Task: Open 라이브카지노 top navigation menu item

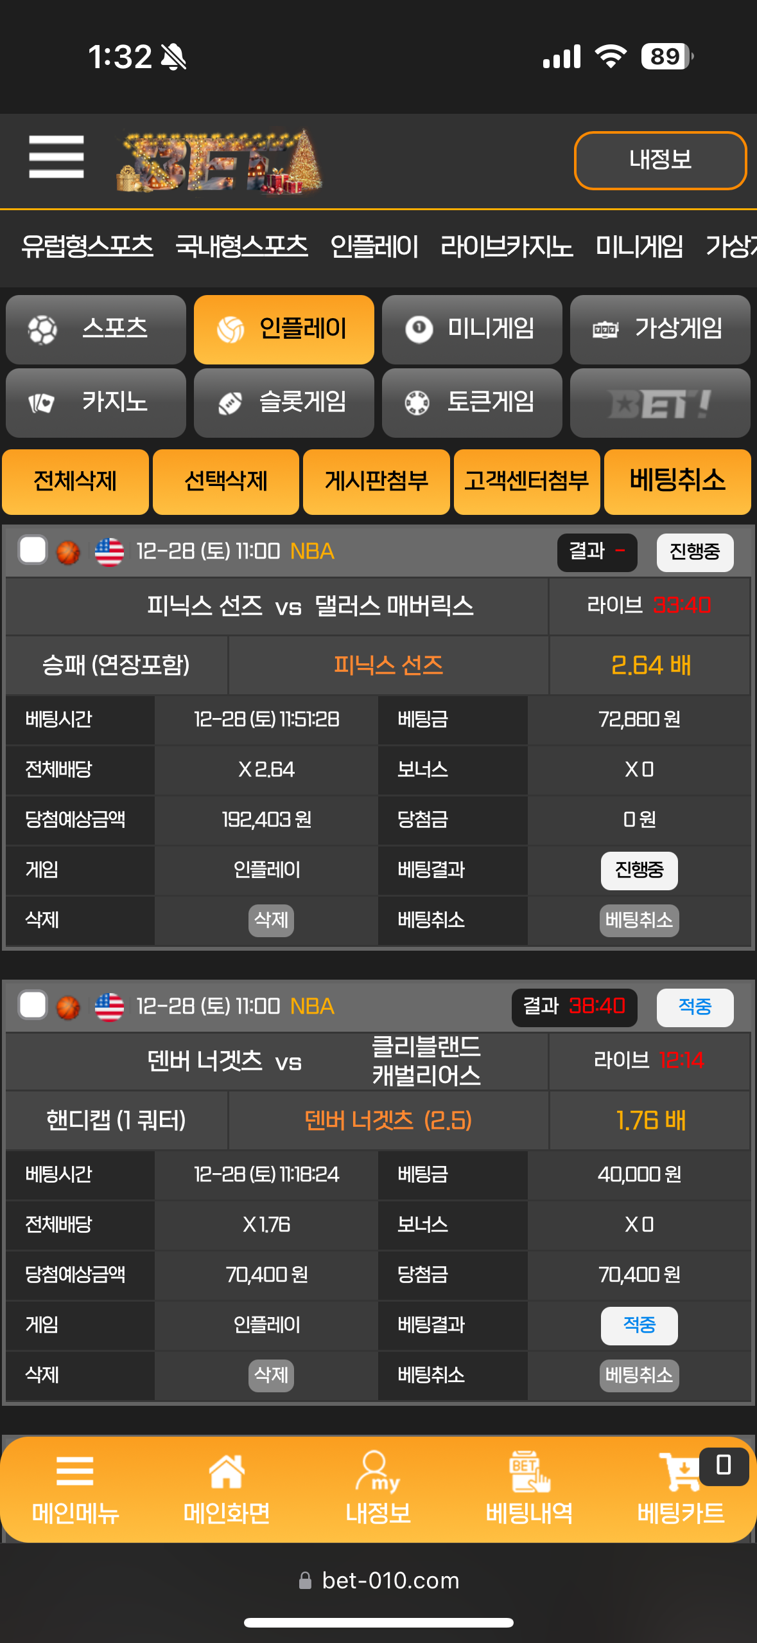Action: (x=507, y=247)
